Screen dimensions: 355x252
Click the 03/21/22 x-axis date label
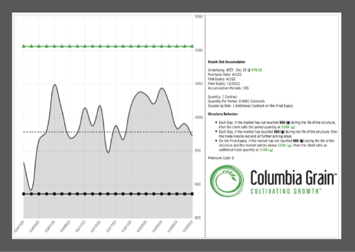tap(126, 227)
